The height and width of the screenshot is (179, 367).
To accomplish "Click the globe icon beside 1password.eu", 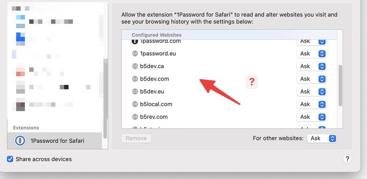I will [135, 54].
